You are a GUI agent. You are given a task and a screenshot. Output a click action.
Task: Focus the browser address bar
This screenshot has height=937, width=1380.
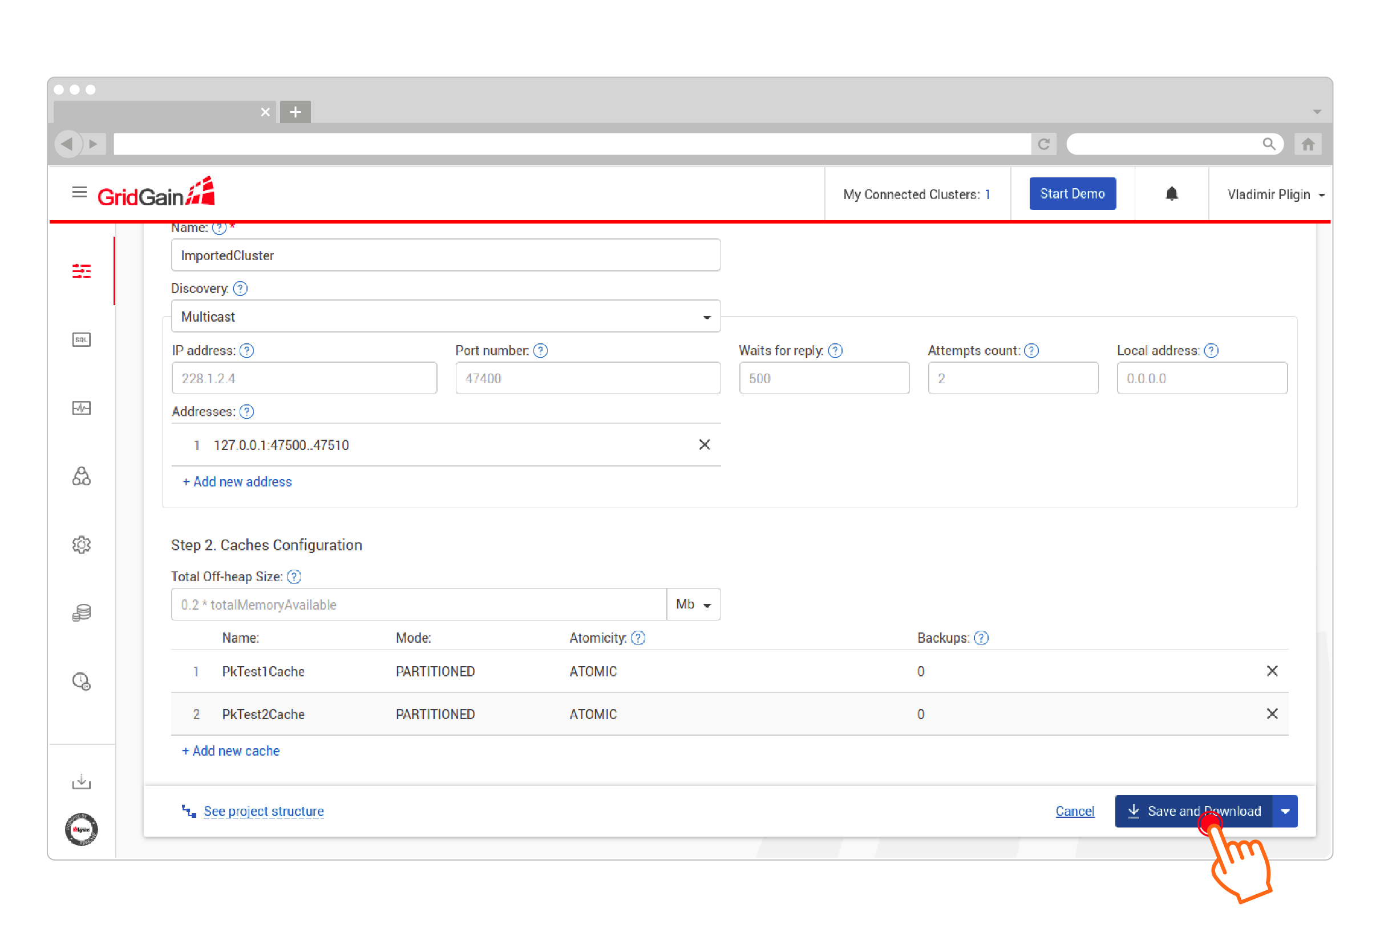tap(572, 144)
